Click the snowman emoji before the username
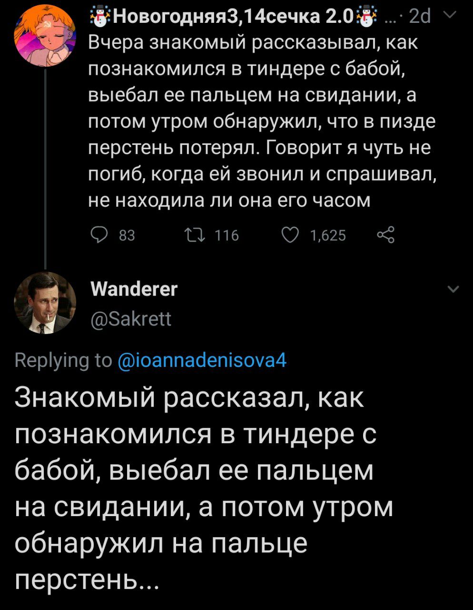 tap(99, 16)
